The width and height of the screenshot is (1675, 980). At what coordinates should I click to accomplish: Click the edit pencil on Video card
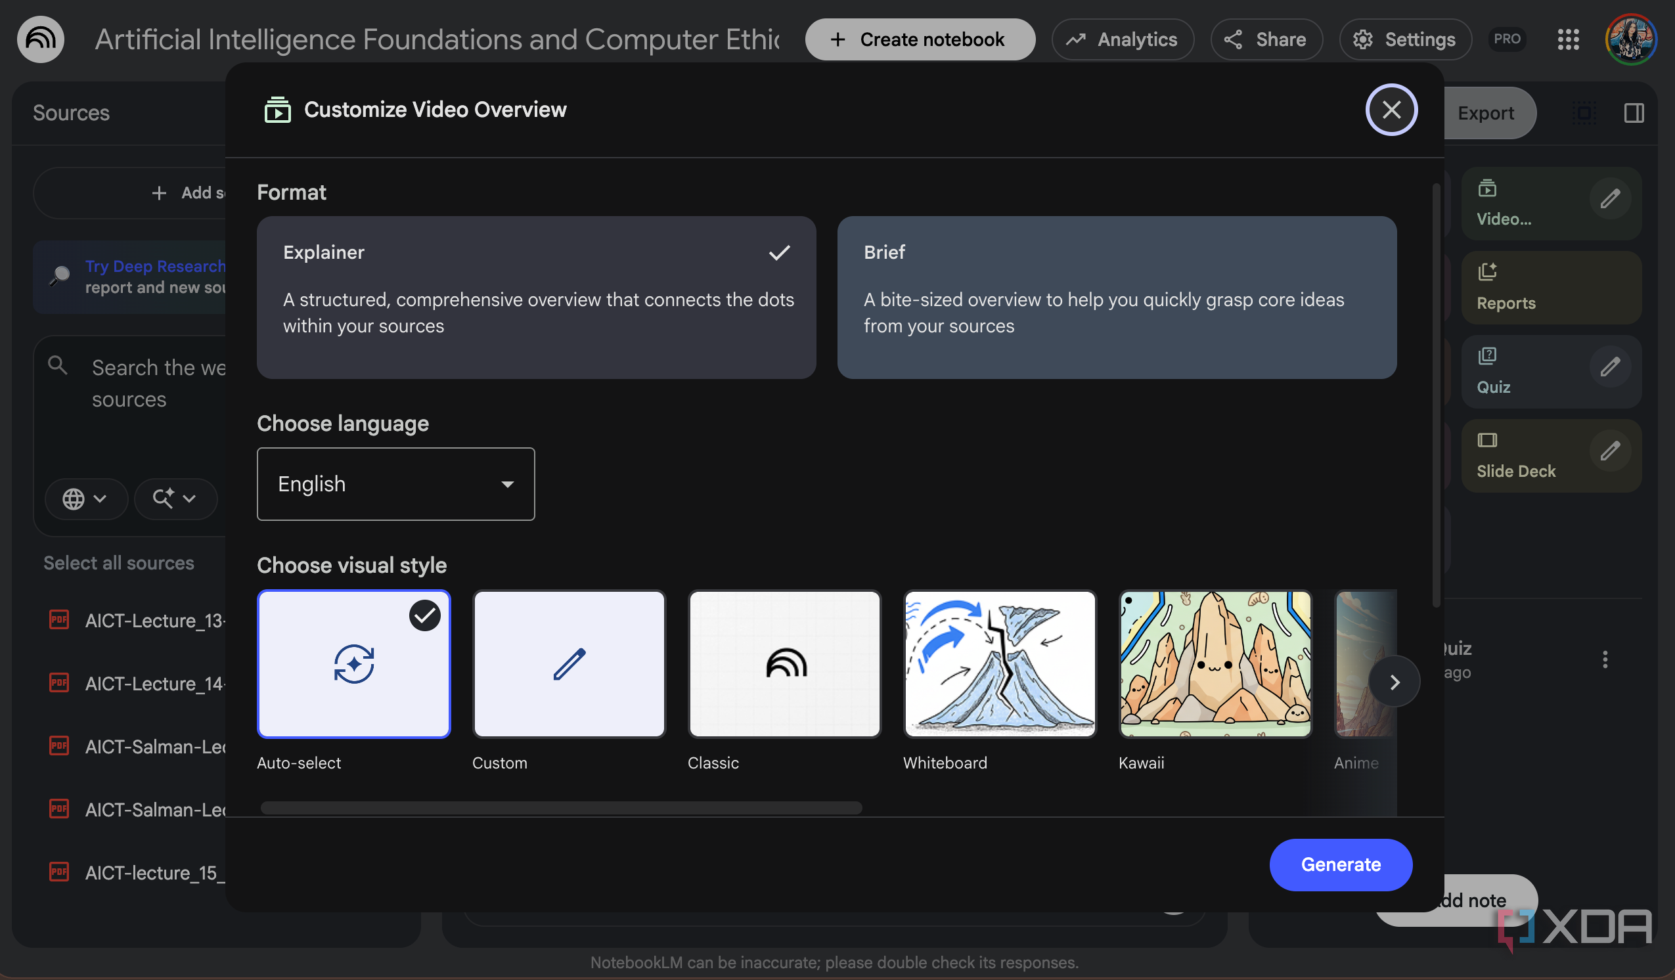pyautogui.click(x=1610, y=198)
